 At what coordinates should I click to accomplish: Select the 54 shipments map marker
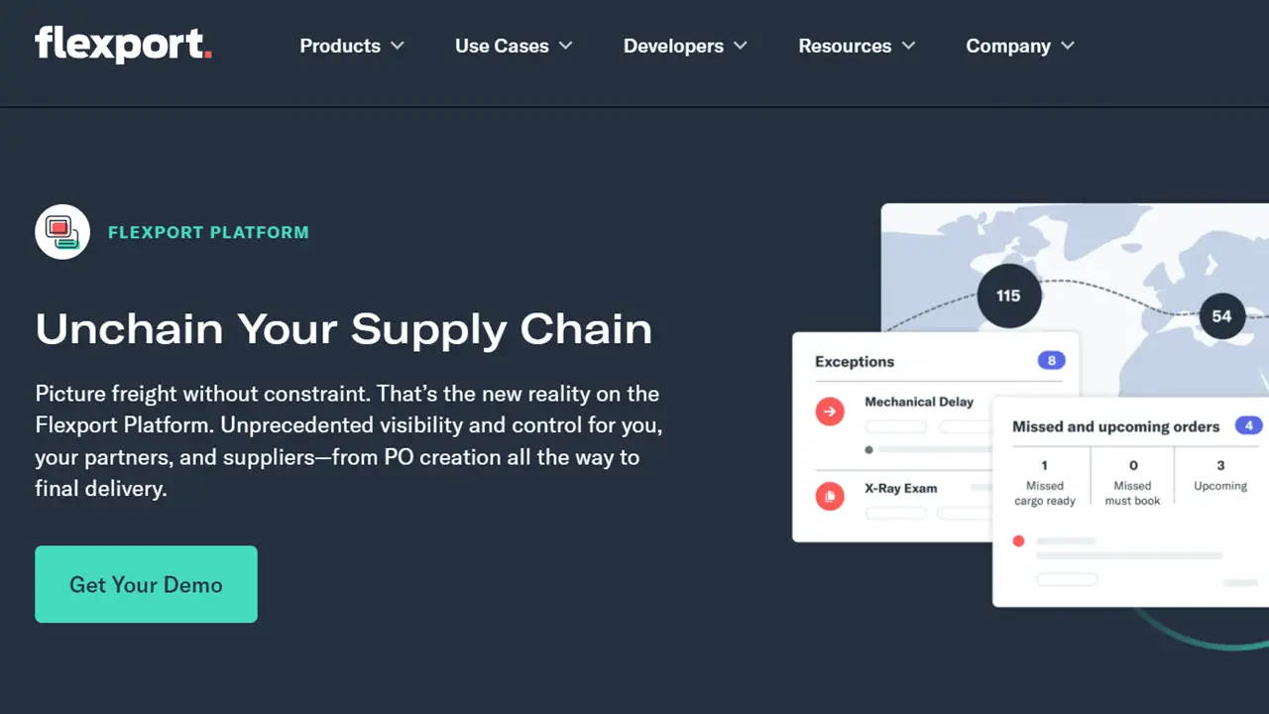pos(1221,315)
